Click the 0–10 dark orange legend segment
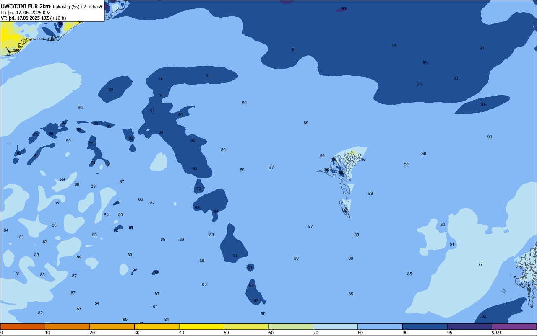The height and width of the screenshot is (336, 537). 23,326
